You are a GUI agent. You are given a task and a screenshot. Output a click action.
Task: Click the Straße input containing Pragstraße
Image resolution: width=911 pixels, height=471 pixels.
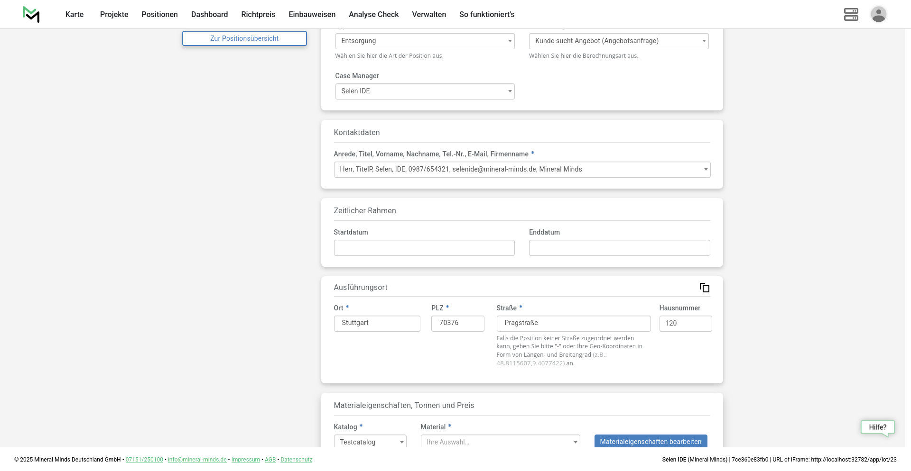click(573, 323)
